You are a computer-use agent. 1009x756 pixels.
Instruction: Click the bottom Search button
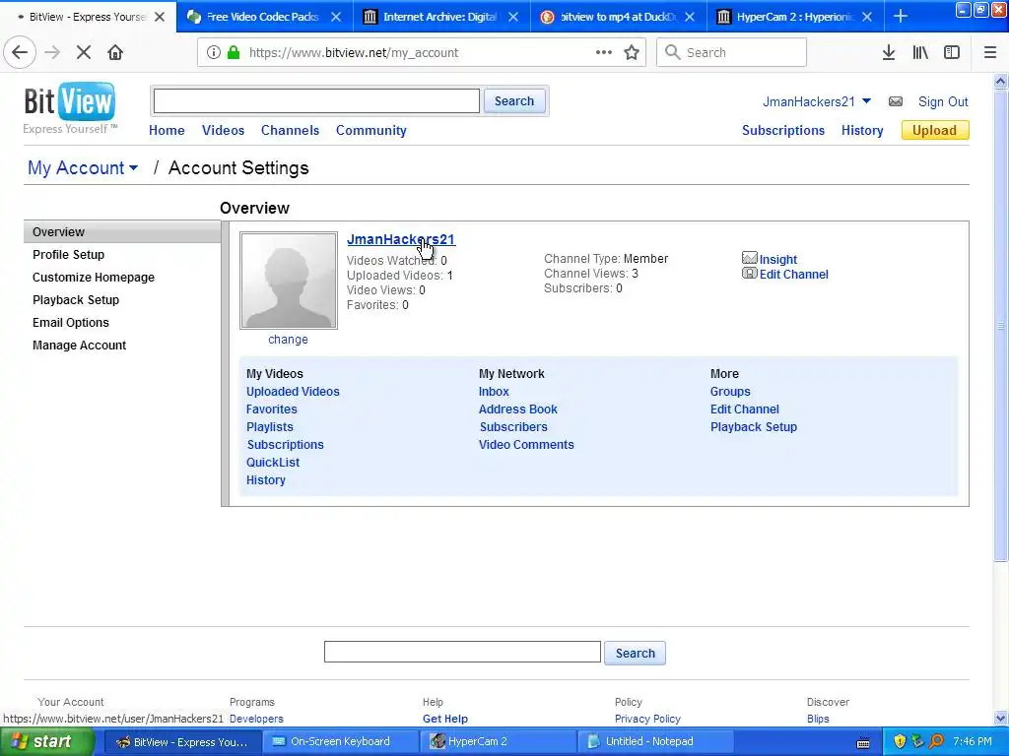pyautogui.click(x=636, y=654)
